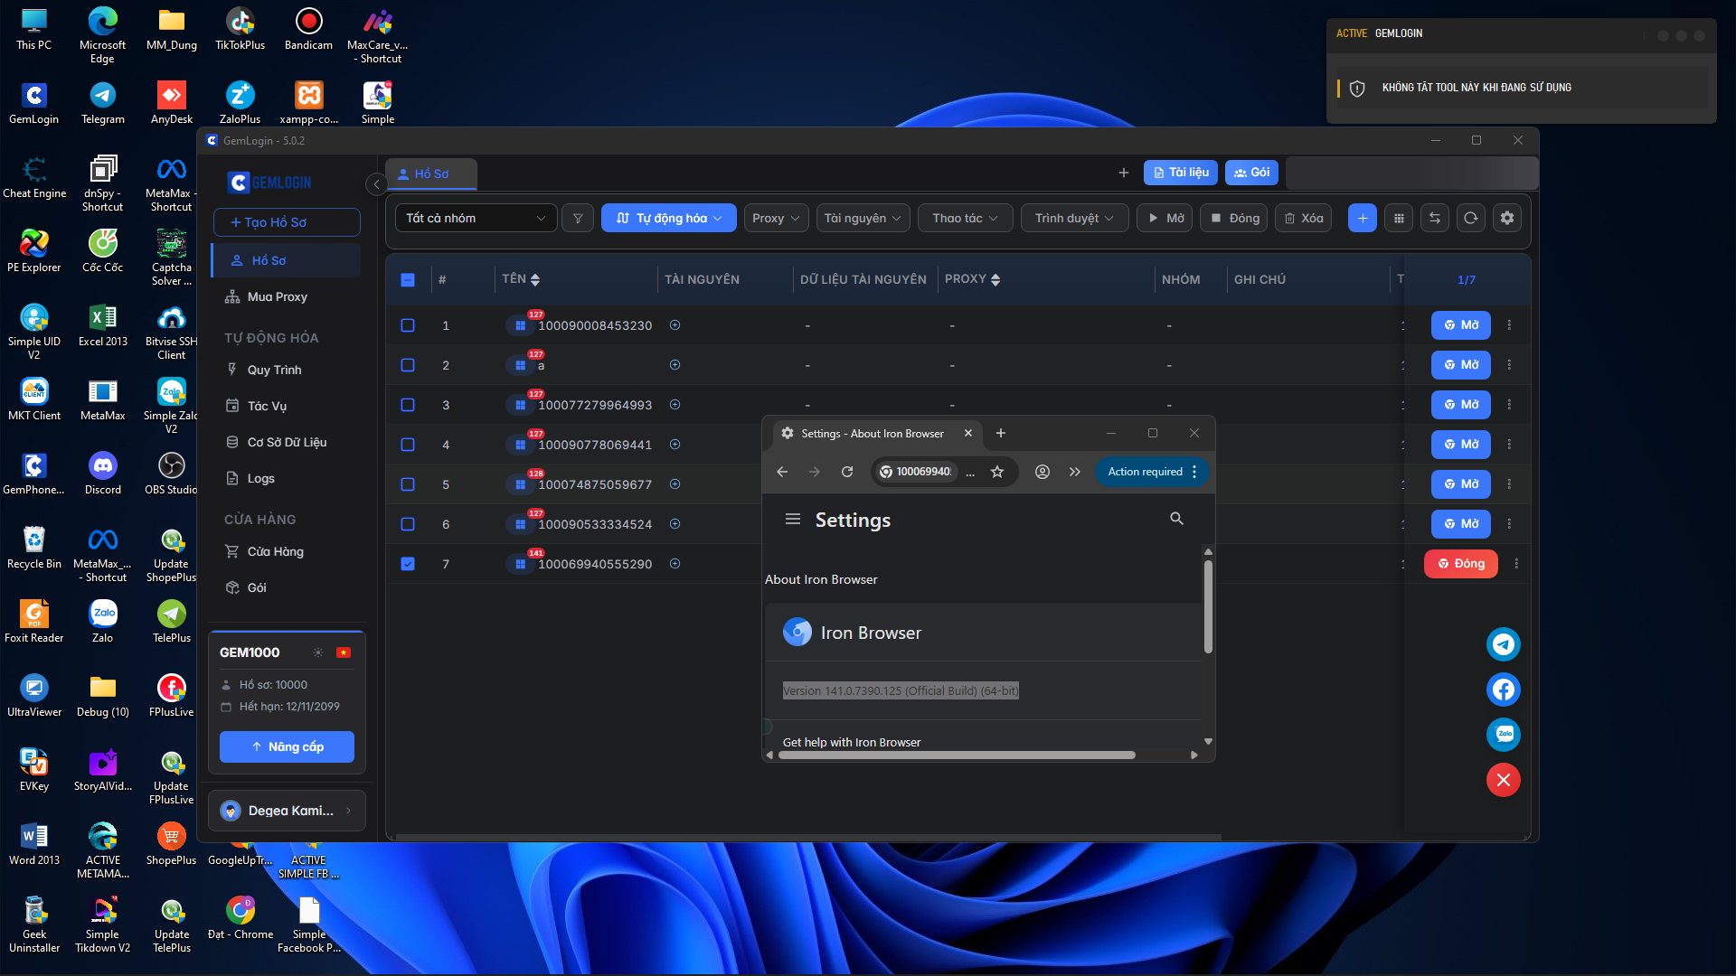Open the Proxy dropdown in the toolbar

776,218
